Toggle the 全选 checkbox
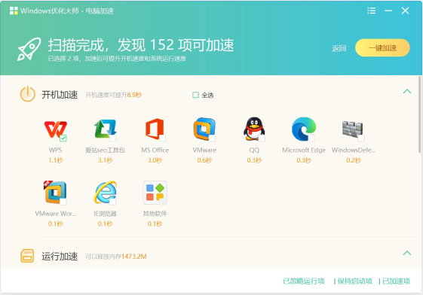Screen dimensions: 423x295 pyautogui.click(x=195, y=95)
